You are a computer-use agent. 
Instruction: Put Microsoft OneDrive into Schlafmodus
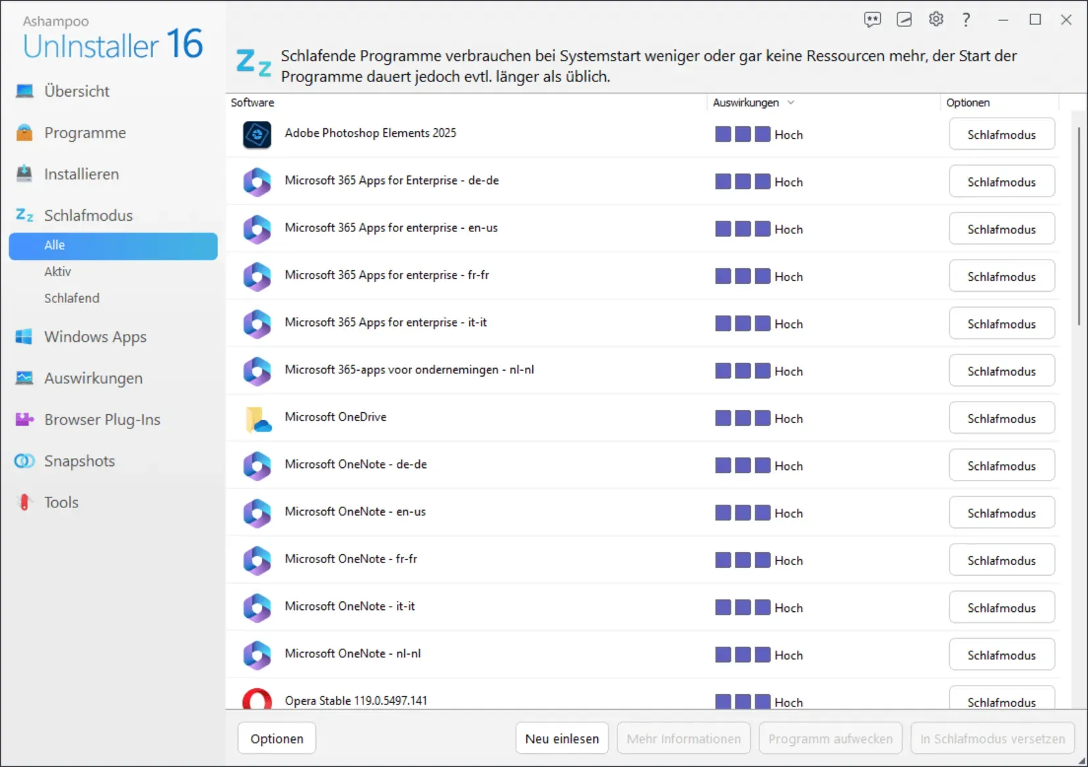click(x=1002, y=419)
